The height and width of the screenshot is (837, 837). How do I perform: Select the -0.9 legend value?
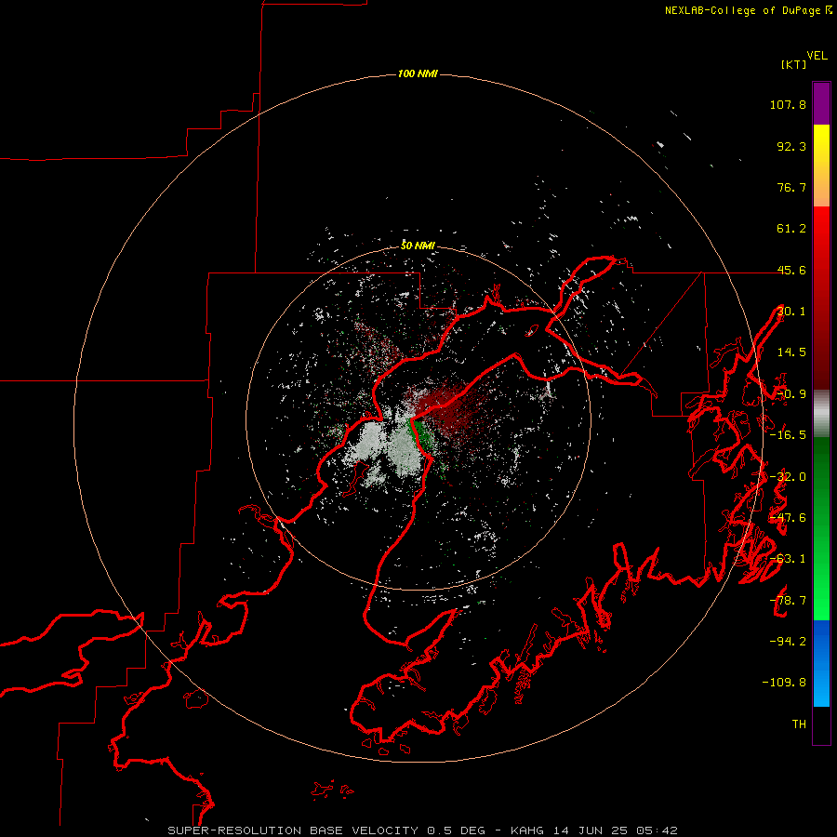tap(791, 394)
